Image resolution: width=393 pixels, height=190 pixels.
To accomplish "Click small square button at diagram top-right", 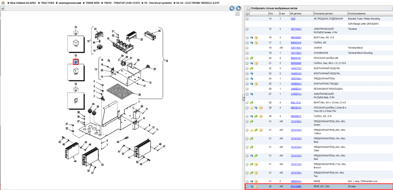I will point(237,14).
